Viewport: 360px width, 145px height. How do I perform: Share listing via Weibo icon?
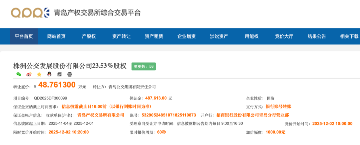[29, 74]
